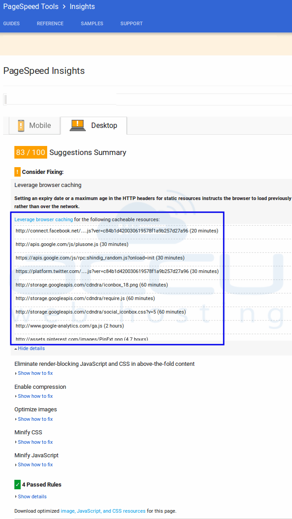Viewport: 292px width, 519px height.
Task: Click the Suggestions Summary heading
Action: tap(88, 153)
